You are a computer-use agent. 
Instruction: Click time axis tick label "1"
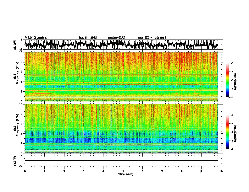(44, 171)
